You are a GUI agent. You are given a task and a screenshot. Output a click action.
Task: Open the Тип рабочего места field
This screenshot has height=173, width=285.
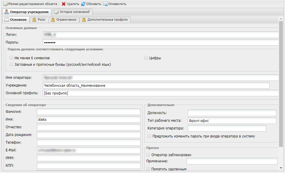(232, 121)
